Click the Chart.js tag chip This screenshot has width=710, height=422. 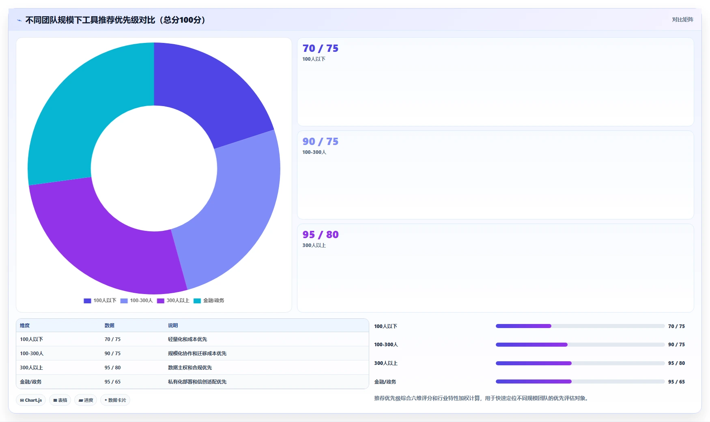coord(31,400)
